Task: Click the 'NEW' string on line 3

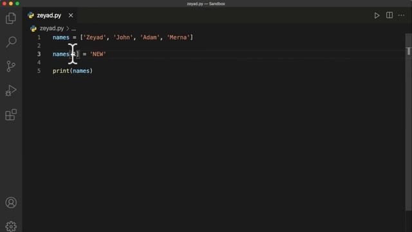Action: tap(98, 54)
